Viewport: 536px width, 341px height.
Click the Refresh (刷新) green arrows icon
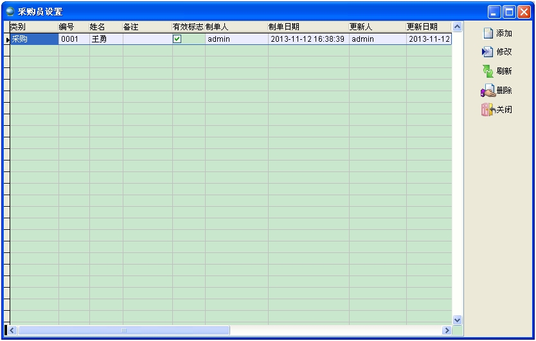488,71
